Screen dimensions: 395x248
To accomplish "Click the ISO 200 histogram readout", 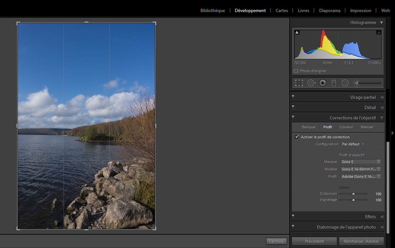I will click(x=300, y=63).
